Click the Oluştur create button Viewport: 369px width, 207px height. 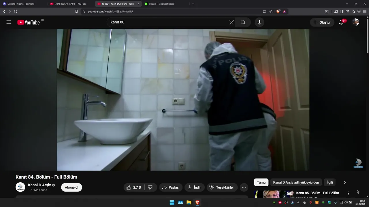(x=322, y=22)
